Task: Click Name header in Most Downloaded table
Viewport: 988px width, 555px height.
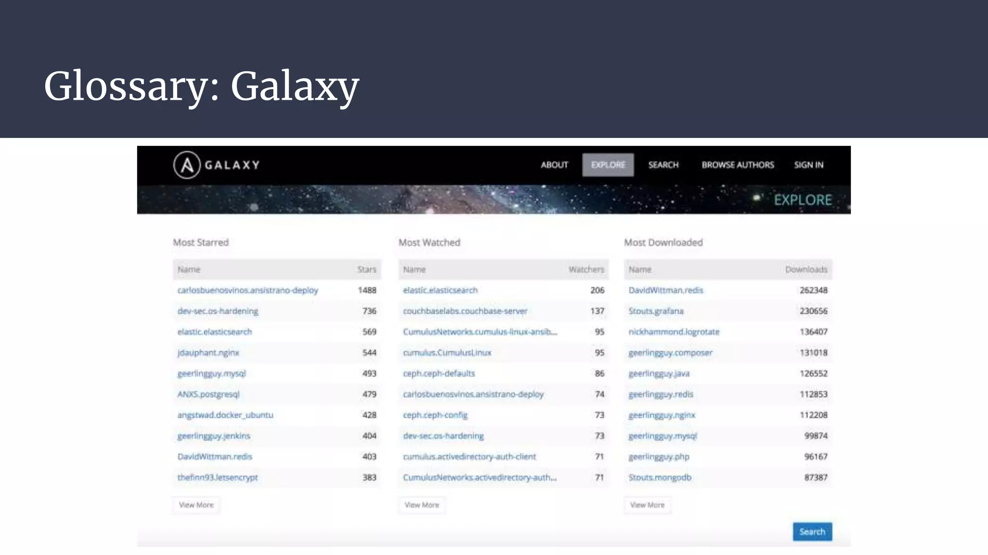Action: tap(640, 269)
